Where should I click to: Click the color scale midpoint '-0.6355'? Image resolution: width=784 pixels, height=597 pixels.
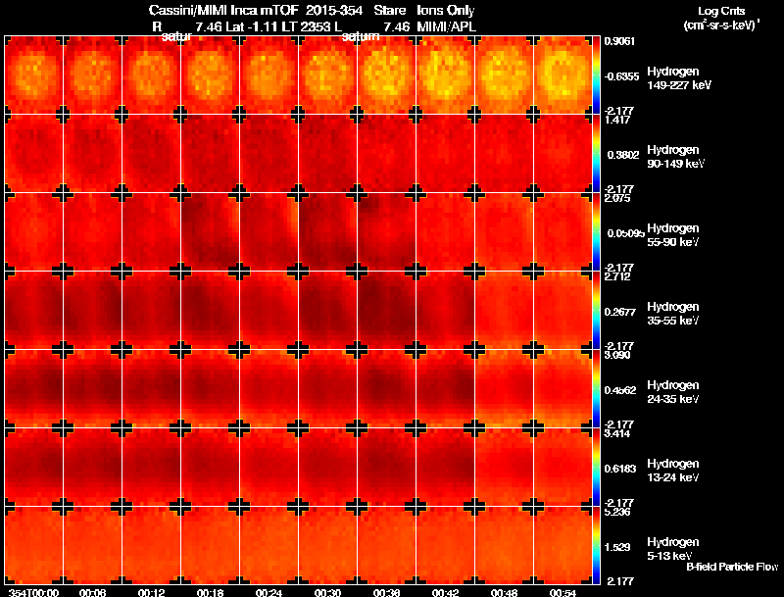tap(621, 76)
